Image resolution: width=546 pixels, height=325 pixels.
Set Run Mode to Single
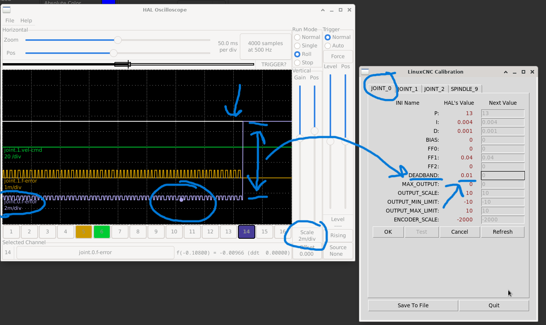tap(297, 46)
